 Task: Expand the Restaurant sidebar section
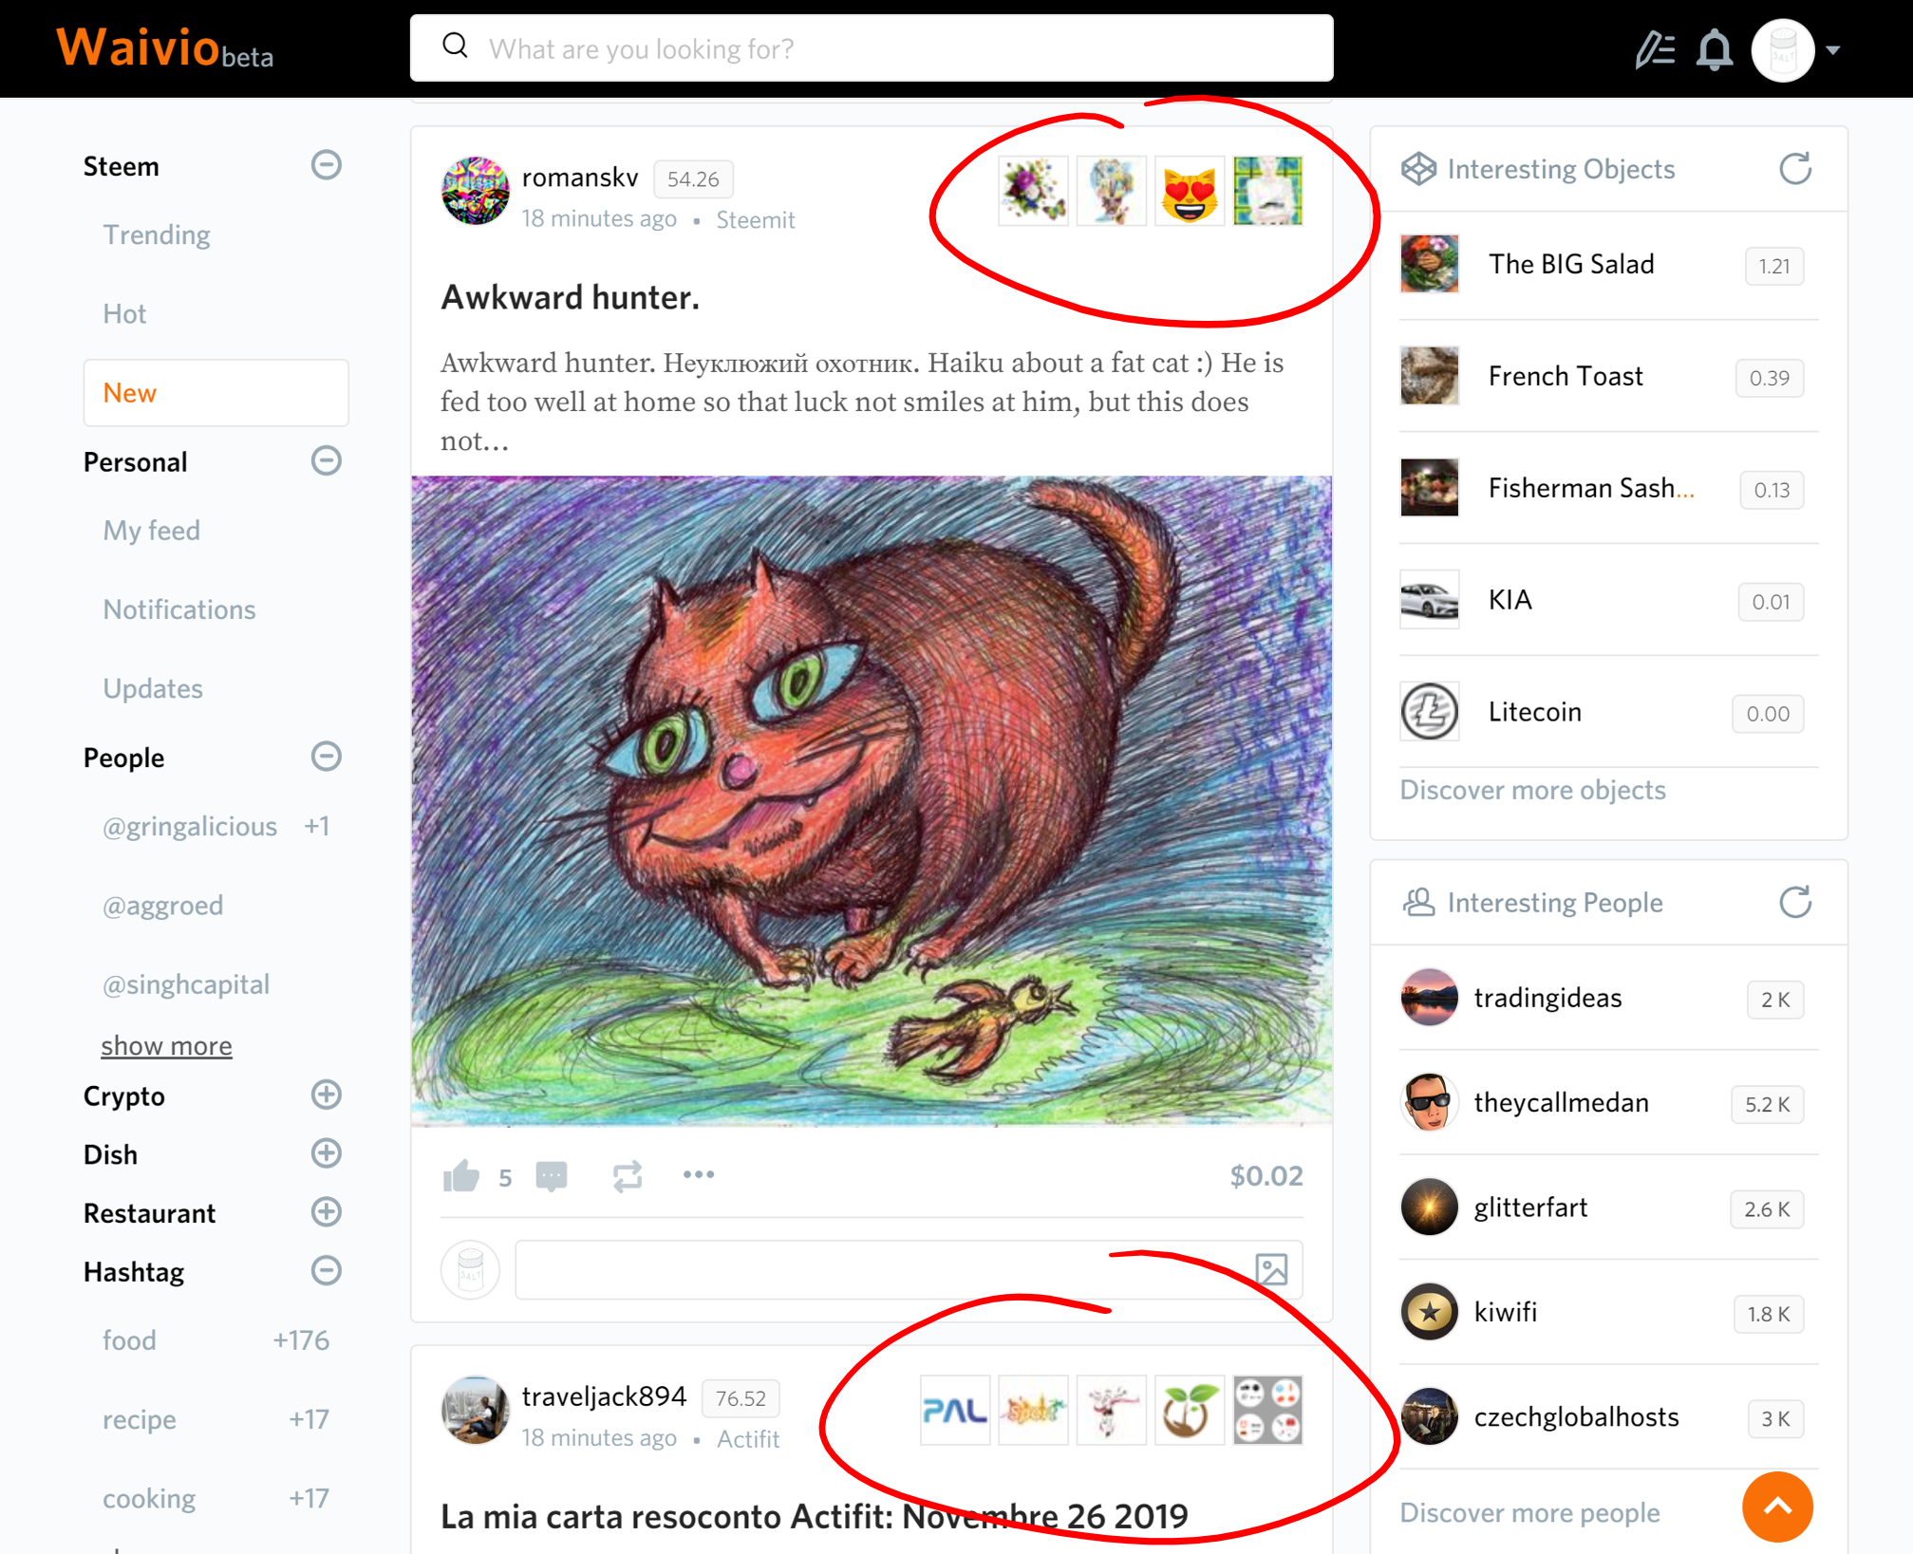click(x=326, y=1212)
